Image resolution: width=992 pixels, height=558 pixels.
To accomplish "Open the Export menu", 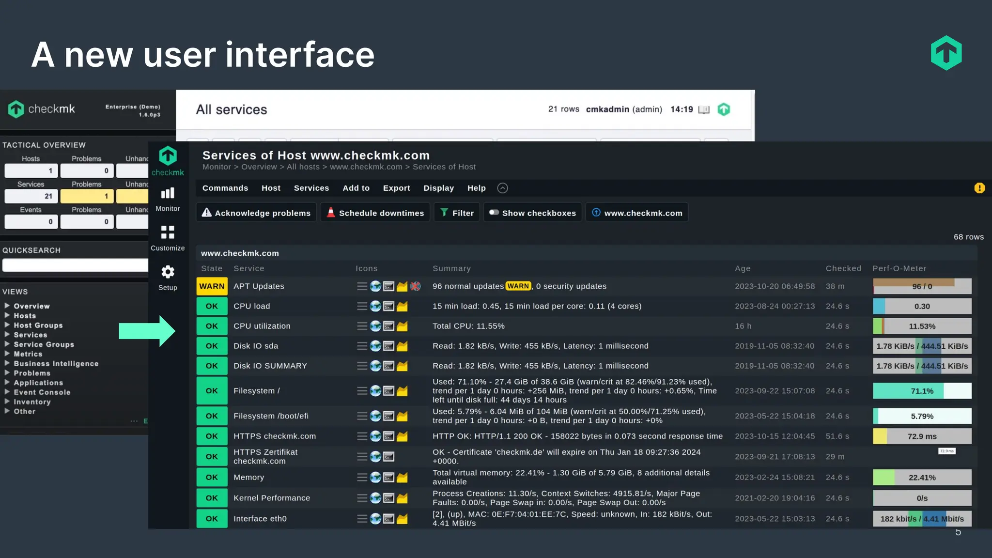I will coord(397,188).
